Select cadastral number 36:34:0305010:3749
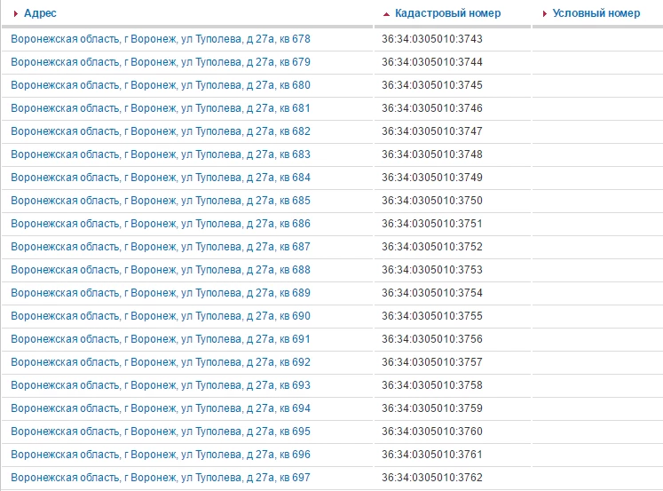Screen dimensions: 663x491 (x=432, y=178)
